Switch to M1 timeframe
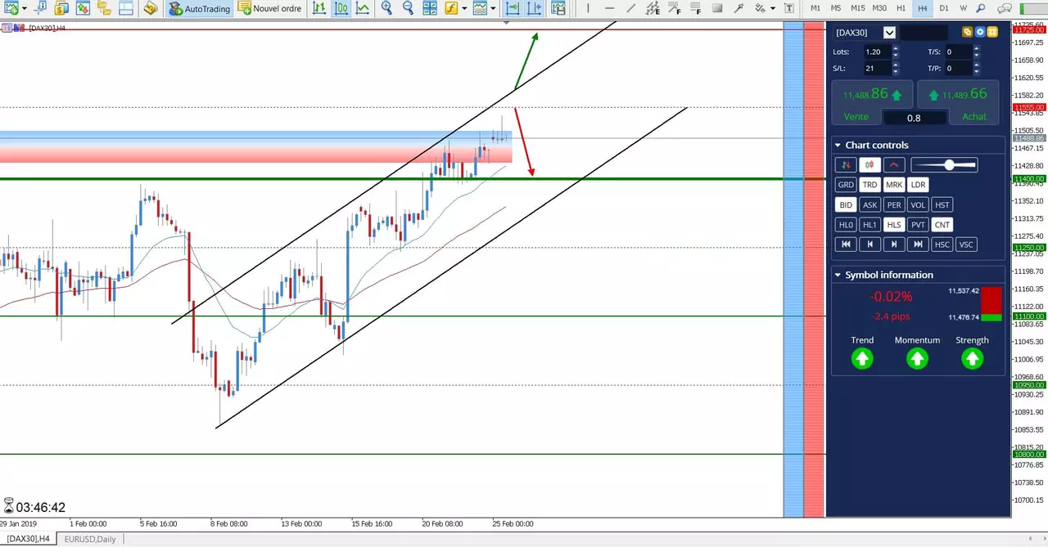1048x547 pixels. pyautogui.click(x=815, y=9)
